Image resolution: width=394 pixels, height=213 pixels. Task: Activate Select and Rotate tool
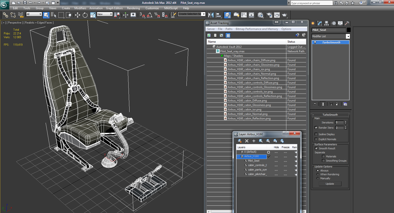tap(85, 15)
